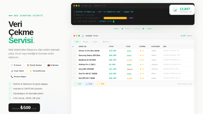Click the ₺9,499 price cell
Image resolution: width=203 pixels, height=114 pixels.
tap(112, 64)
